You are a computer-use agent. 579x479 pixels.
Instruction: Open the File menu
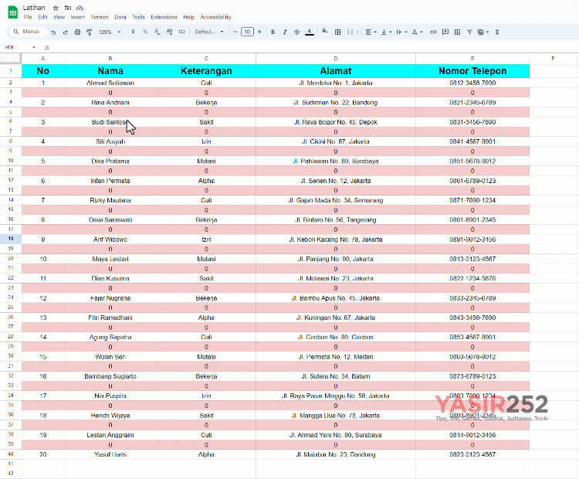tap(28, 17)
